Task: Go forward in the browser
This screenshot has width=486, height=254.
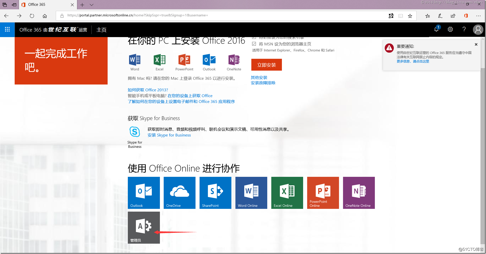Action: coord(19,16)
